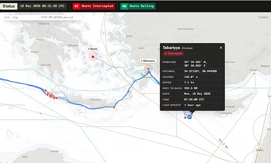Focus the YYYY-MM-DDTHH:mm:ssZ date input
The width and height of the screenshot is (271, 163).
(x=60, y=17)
